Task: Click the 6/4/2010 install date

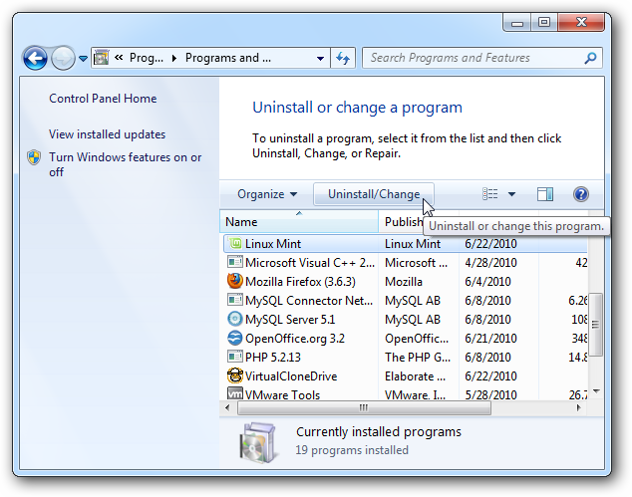Action: (x=487, y=282)
